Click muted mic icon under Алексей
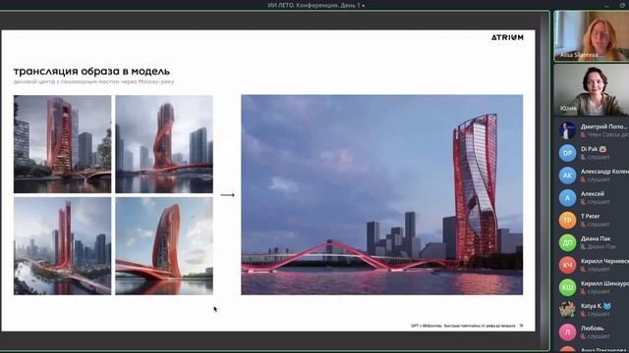 point(583,202)
